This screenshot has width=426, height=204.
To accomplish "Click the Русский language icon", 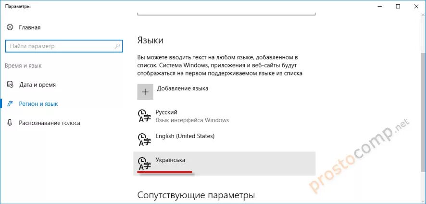I will pyautogui.click(x=145, y=116).
